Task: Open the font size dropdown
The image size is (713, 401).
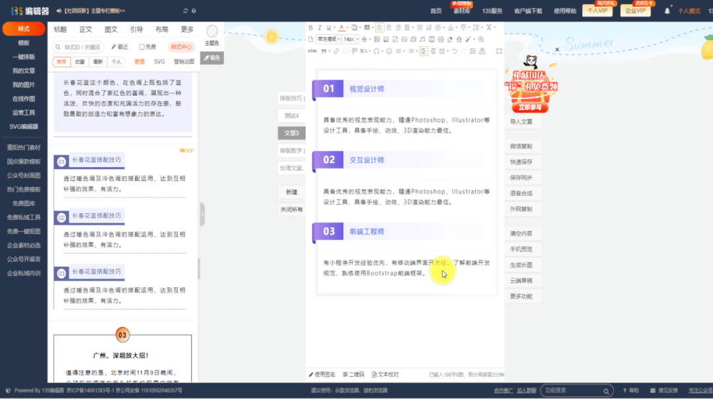Action: (350, 40)
